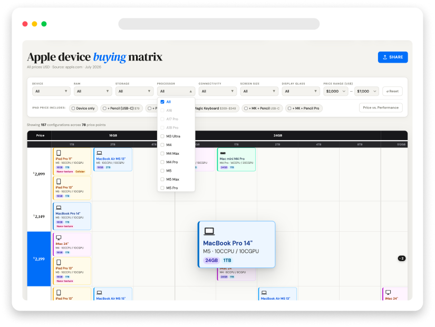
Task: Toggle the + Pencil (USB-C) option
Action: [x=121, y=108]
